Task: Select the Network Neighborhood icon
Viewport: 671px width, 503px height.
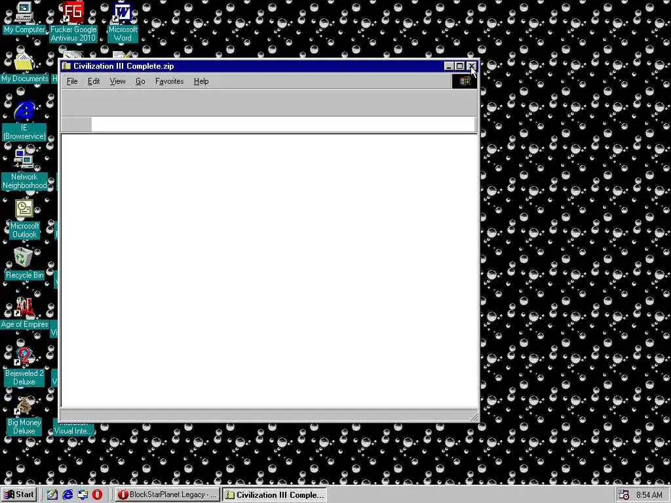Action: point(24,169)
